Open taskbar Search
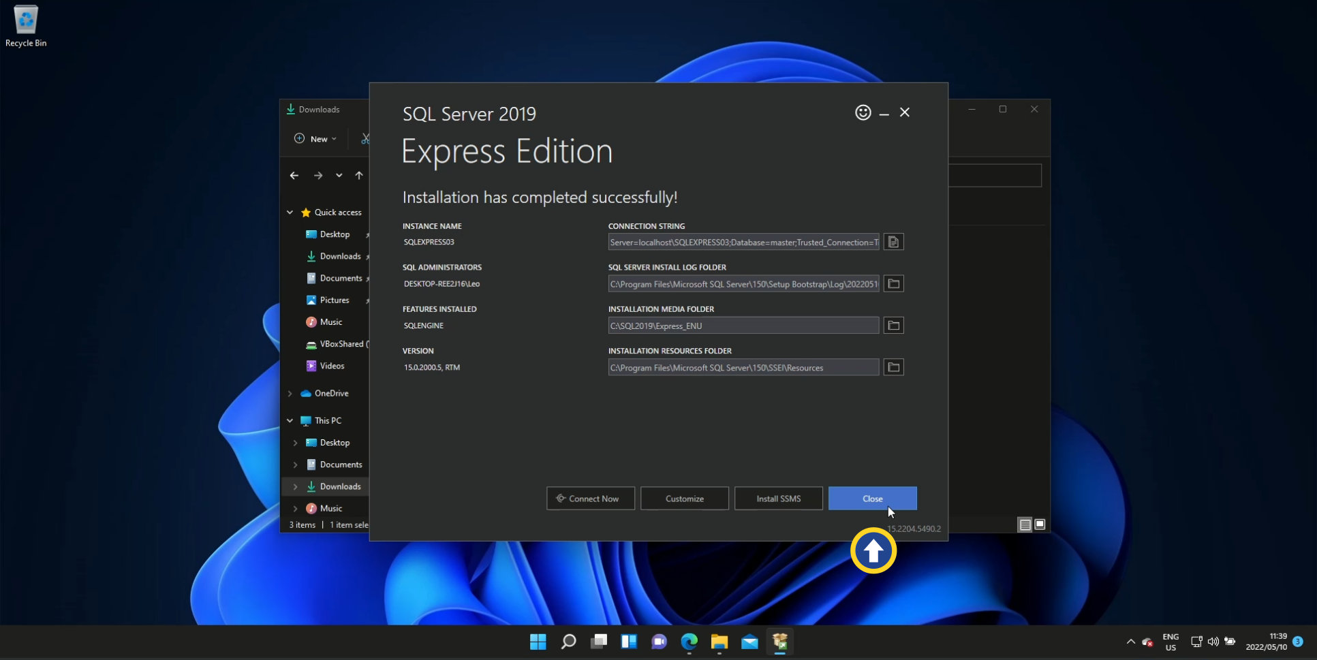The height and width of the screenshot is (660, 1317). click(x=568, y=642)
